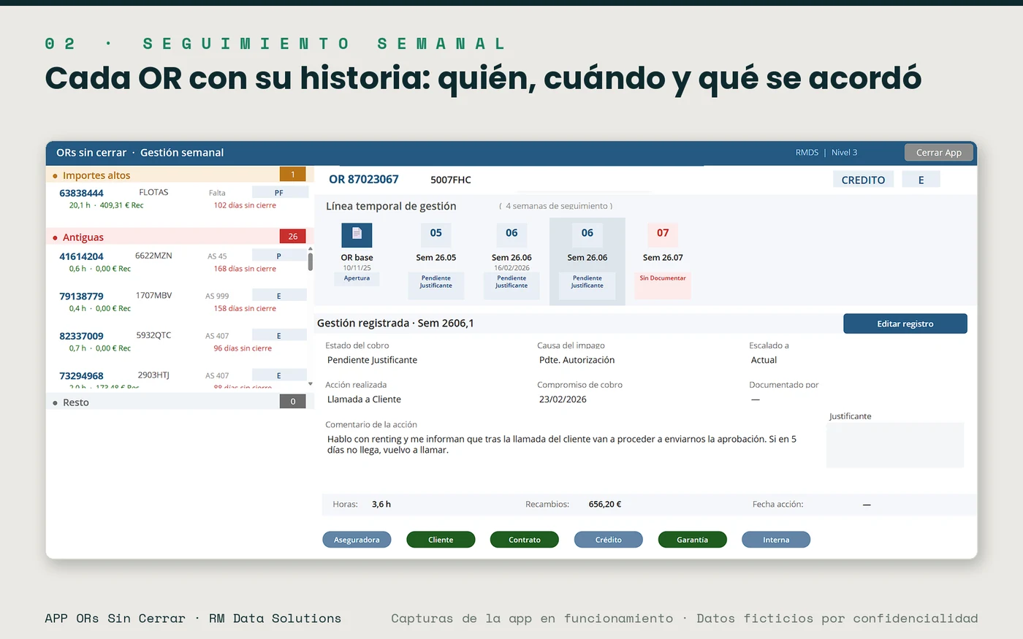Toggle the Cliente filter pill
Viewport: 1023px width, 639px height.
441,540
